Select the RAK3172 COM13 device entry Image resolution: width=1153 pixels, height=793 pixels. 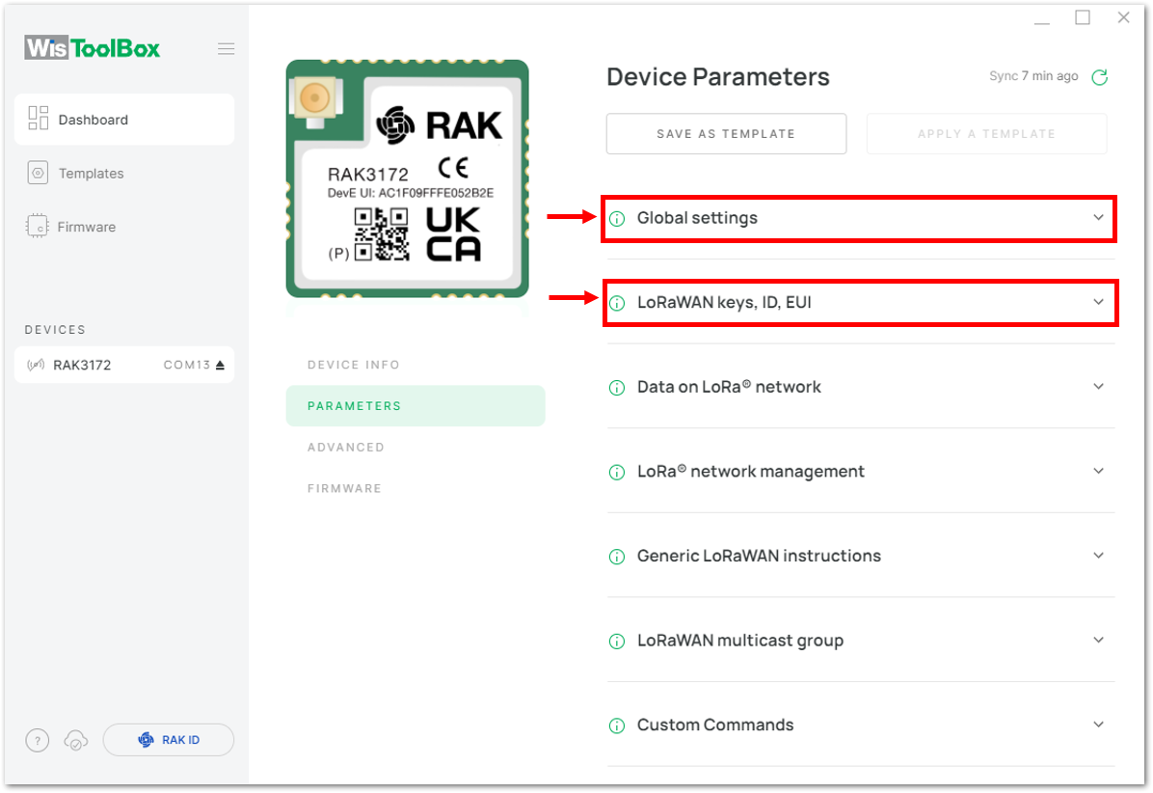(124, 365)
